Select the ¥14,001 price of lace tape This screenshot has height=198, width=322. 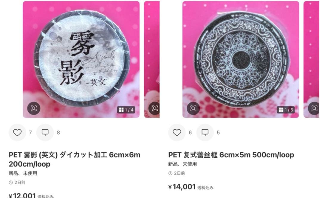coord(182,187)
